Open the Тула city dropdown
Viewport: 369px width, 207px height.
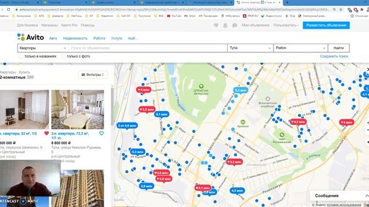(250, 48)
